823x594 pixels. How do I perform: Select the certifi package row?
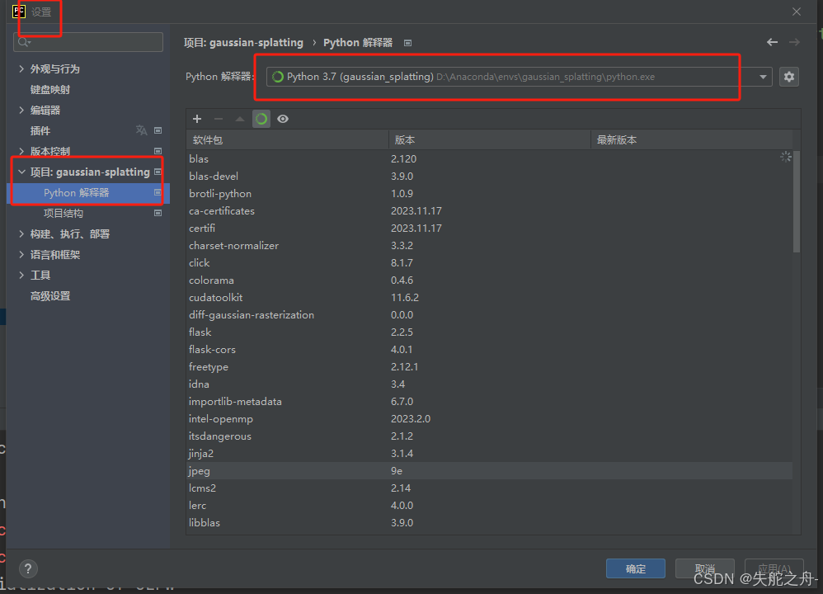tap(489, 228)
